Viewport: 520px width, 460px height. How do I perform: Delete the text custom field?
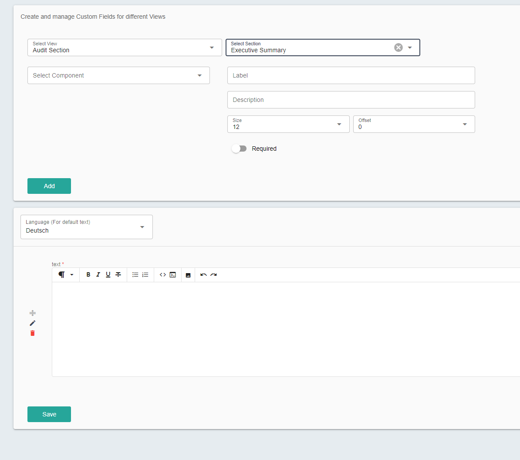point(33,333)
